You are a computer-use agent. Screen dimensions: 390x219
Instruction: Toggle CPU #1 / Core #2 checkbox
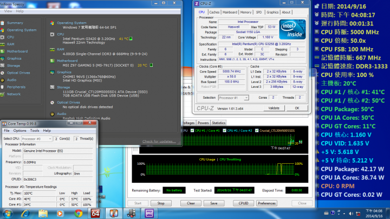tap(225, 131)
